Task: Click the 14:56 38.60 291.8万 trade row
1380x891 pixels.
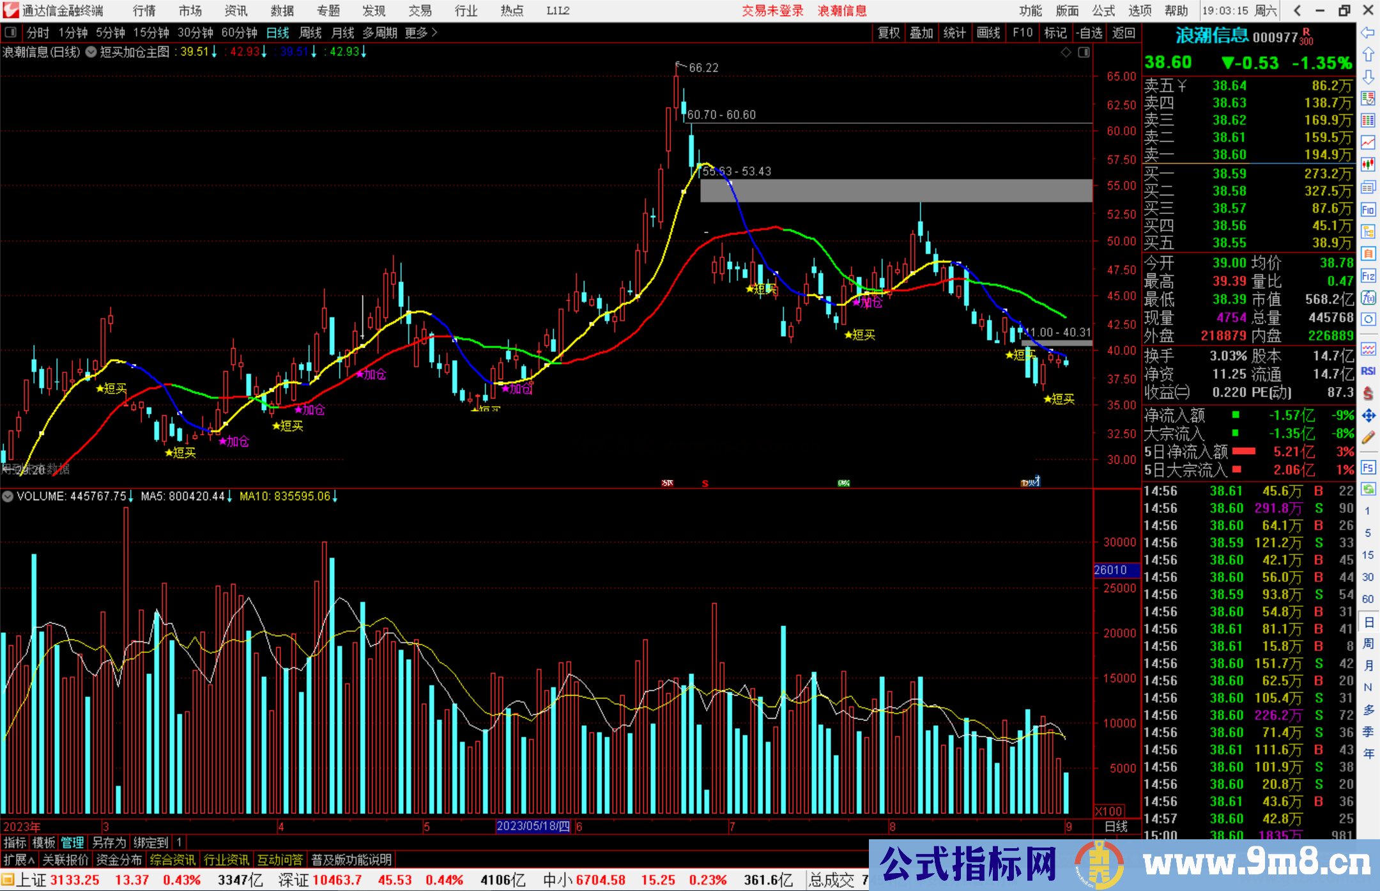Action: (1248, 508)
